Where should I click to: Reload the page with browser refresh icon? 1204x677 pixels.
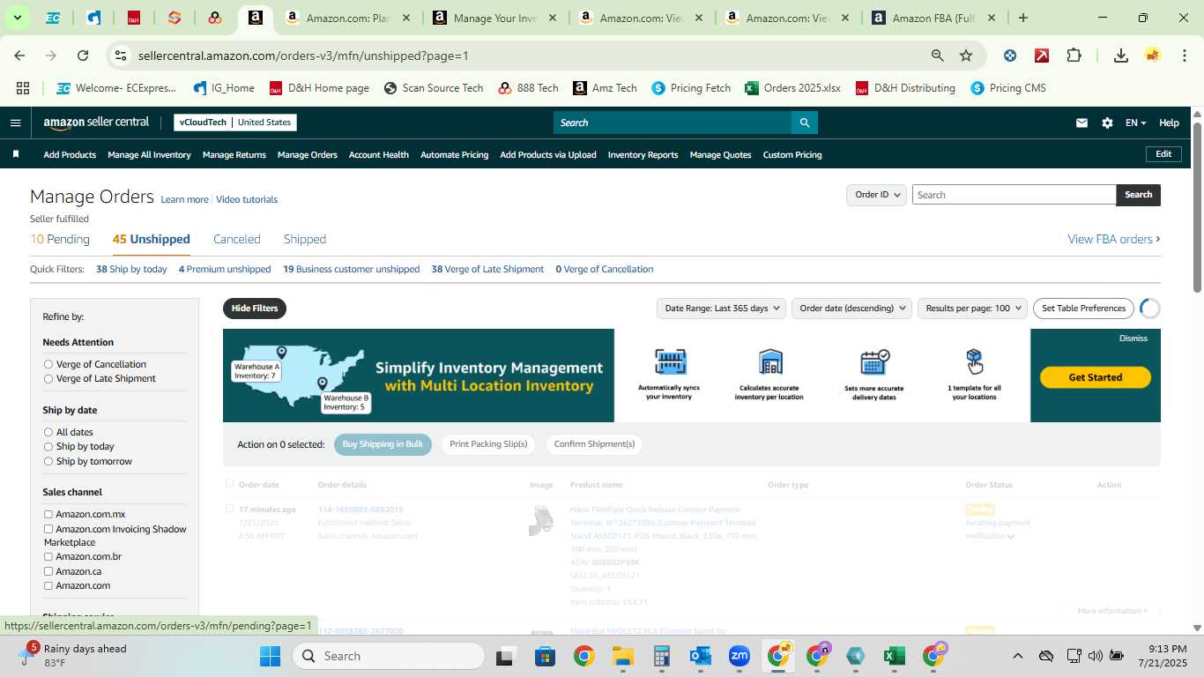pos(83,56)
